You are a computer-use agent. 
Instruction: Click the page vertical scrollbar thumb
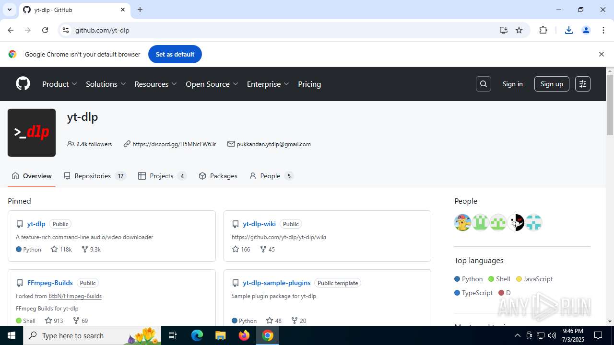click(x=610, y=104)
